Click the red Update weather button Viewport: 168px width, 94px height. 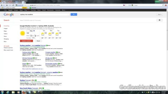[x=27, y=41]
